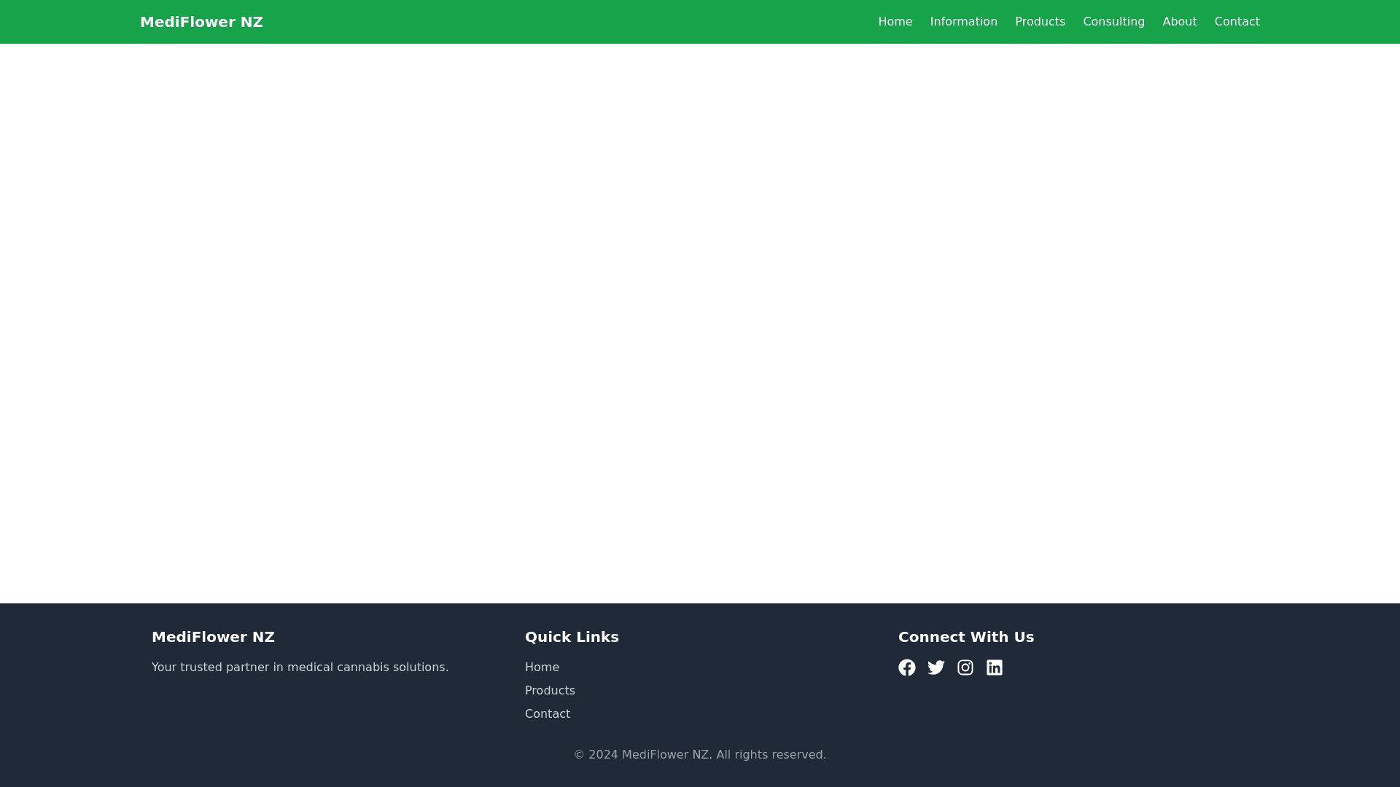
Task: Select Contact from the Quick Links footer
Action: 547,713
